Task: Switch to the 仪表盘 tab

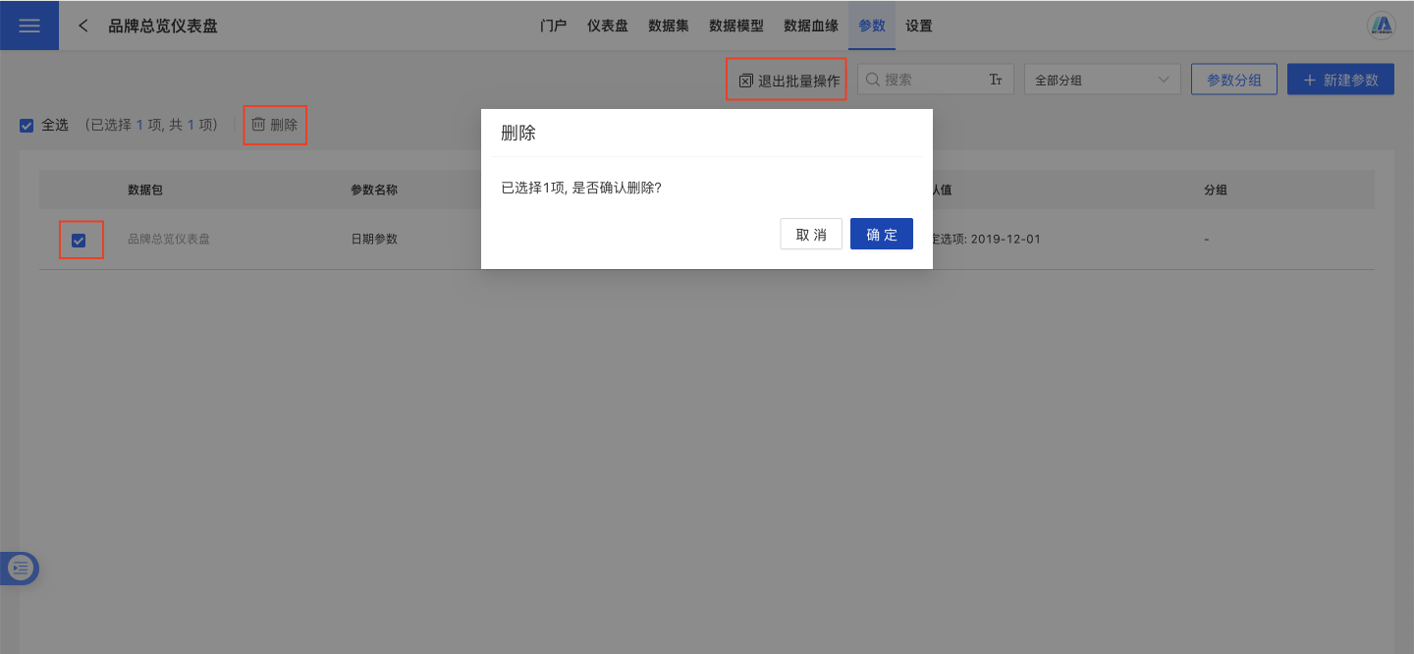Action: point(607,26)
